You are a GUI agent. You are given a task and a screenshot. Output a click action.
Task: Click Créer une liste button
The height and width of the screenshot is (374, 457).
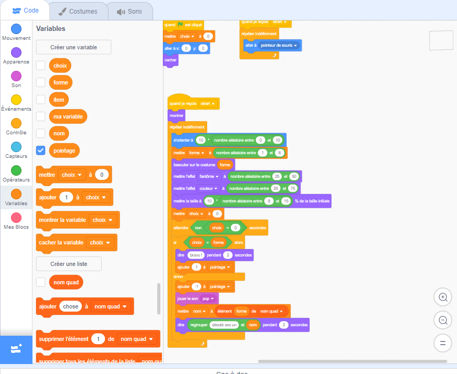[69, 264]
